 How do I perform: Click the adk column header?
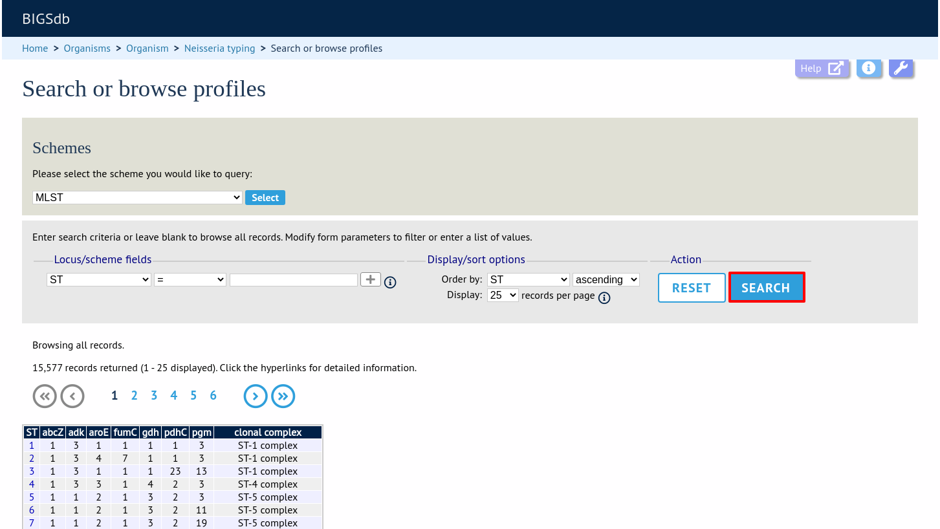point(76,433)
